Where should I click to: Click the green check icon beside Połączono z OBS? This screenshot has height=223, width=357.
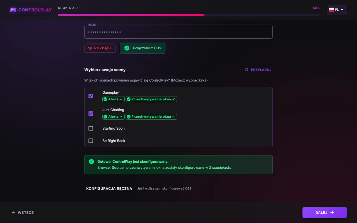pos(127,48)
